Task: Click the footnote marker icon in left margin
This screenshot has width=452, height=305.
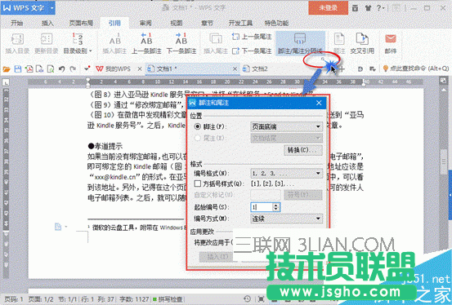Action: (x=58, y=227)
